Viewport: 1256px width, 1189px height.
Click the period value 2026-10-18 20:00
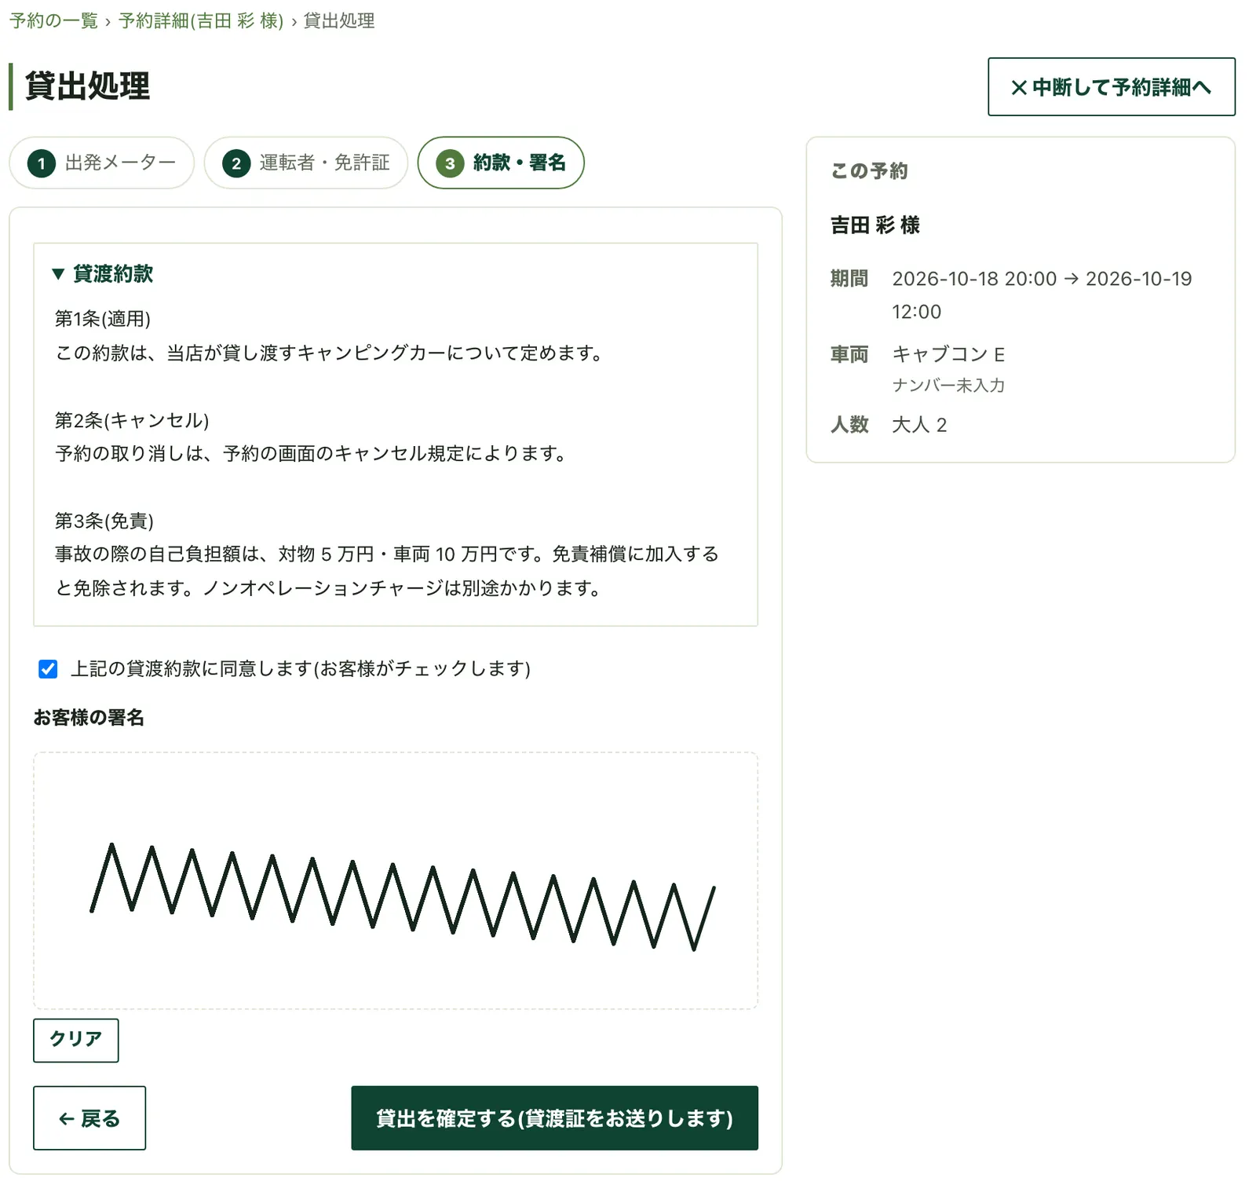click(974, 279)
